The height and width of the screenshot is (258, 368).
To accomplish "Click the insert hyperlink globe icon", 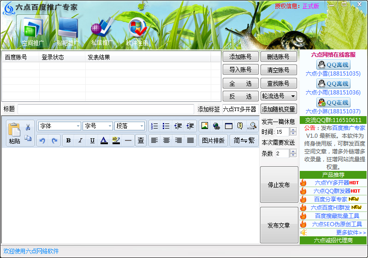I will tap(216, 126).
